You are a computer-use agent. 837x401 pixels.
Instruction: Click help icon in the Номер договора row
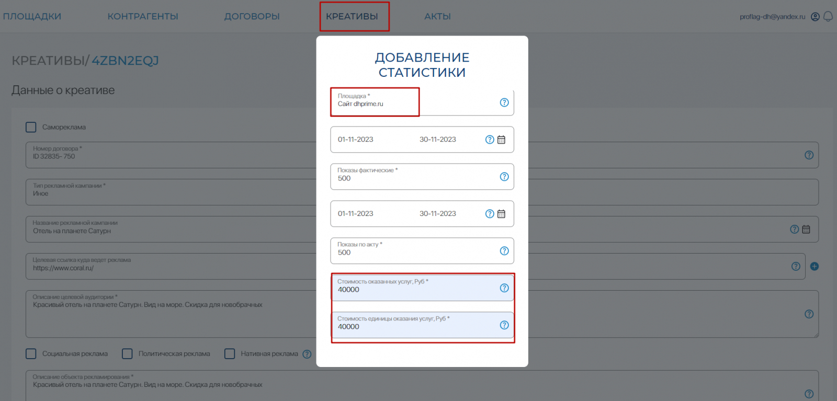tap(809, 155)
